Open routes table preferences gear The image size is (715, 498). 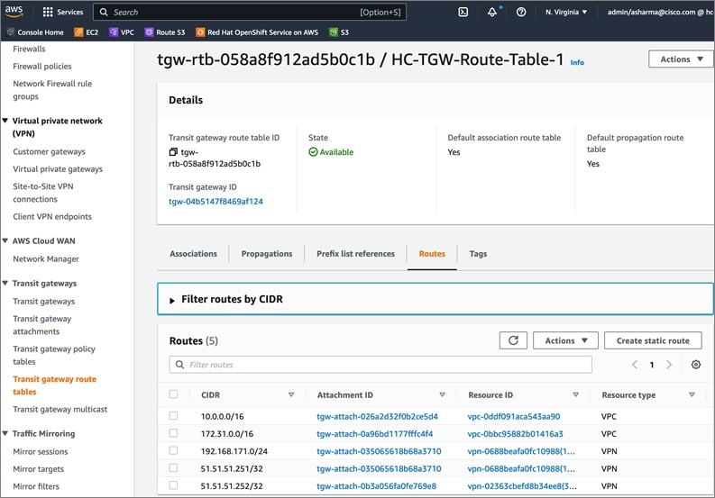[x=695, y=365]
